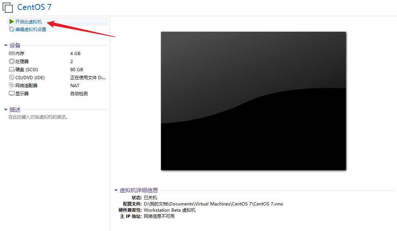
Task: Select the 显示器 device row label
Action: coord(22,94)
